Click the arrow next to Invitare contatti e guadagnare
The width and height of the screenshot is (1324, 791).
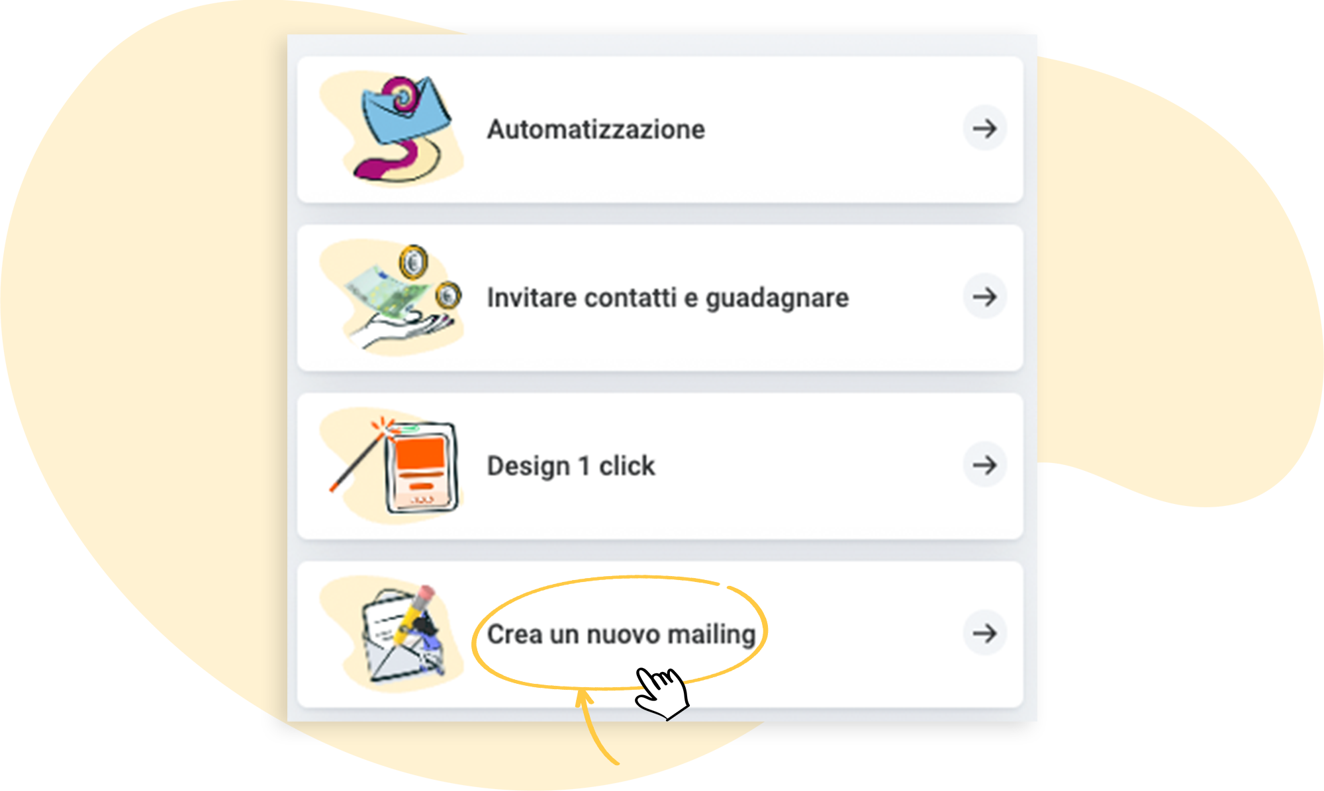[x=984, y=296]
